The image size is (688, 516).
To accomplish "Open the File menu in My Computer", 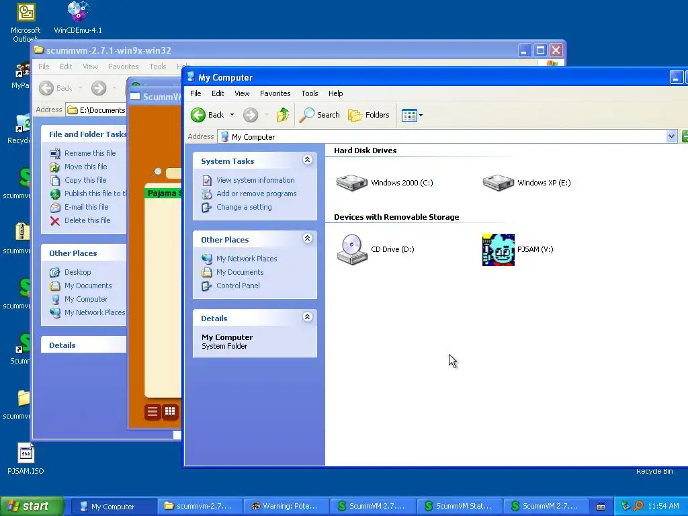I will click(196, 93).
